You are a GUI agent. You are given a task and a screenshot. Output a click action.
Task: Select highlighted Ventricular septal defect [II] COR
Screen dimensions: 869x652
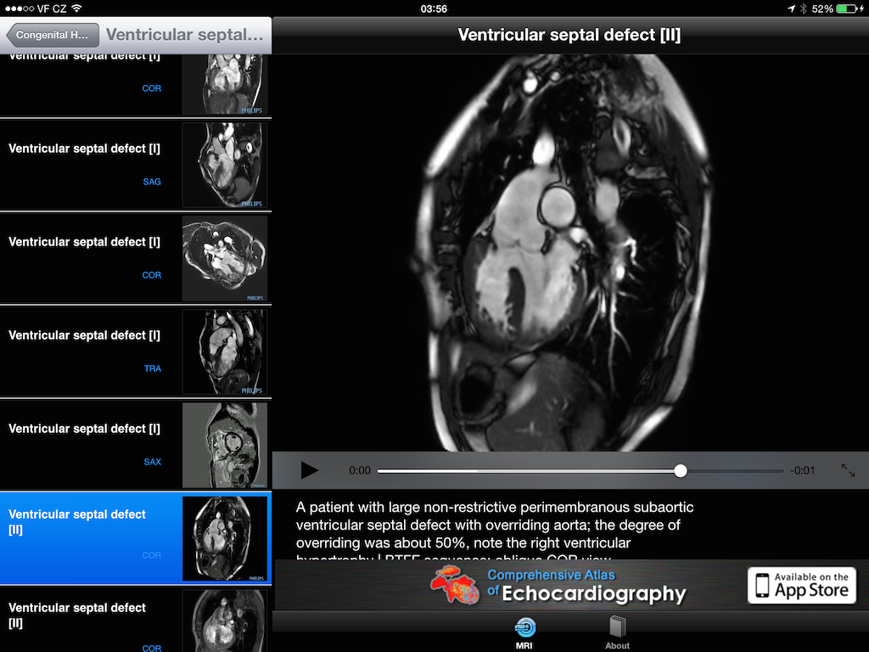(136, 538)
